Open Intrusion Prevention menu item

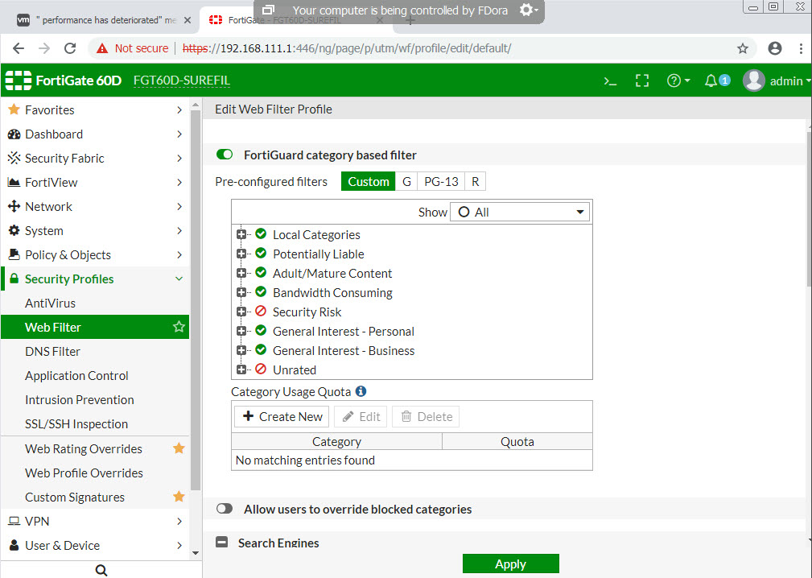(x=79, y=399)
